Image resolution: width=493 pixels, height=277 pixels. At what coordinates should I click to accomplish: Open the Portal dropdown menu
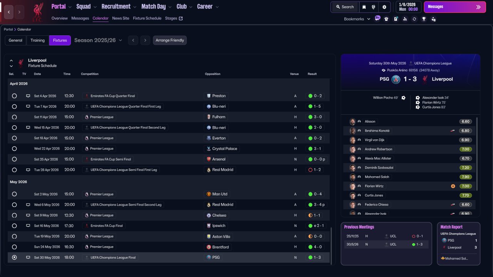coord(62,7)
